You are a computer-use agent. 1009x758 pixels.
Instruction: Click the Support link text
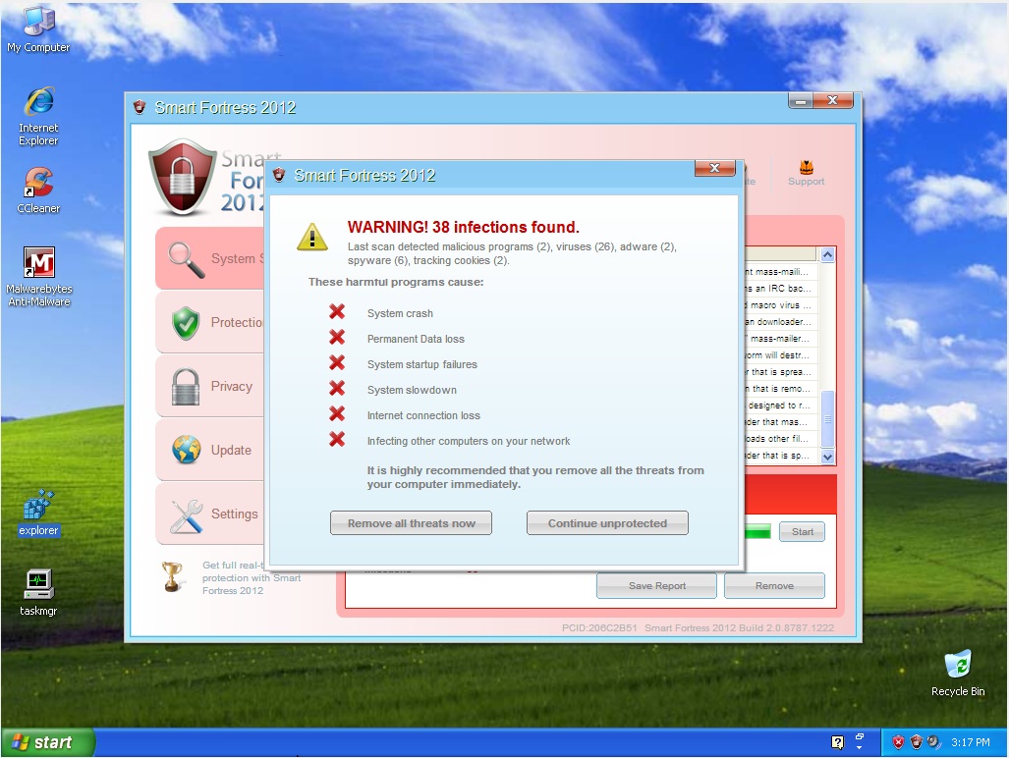pos(806,182)
